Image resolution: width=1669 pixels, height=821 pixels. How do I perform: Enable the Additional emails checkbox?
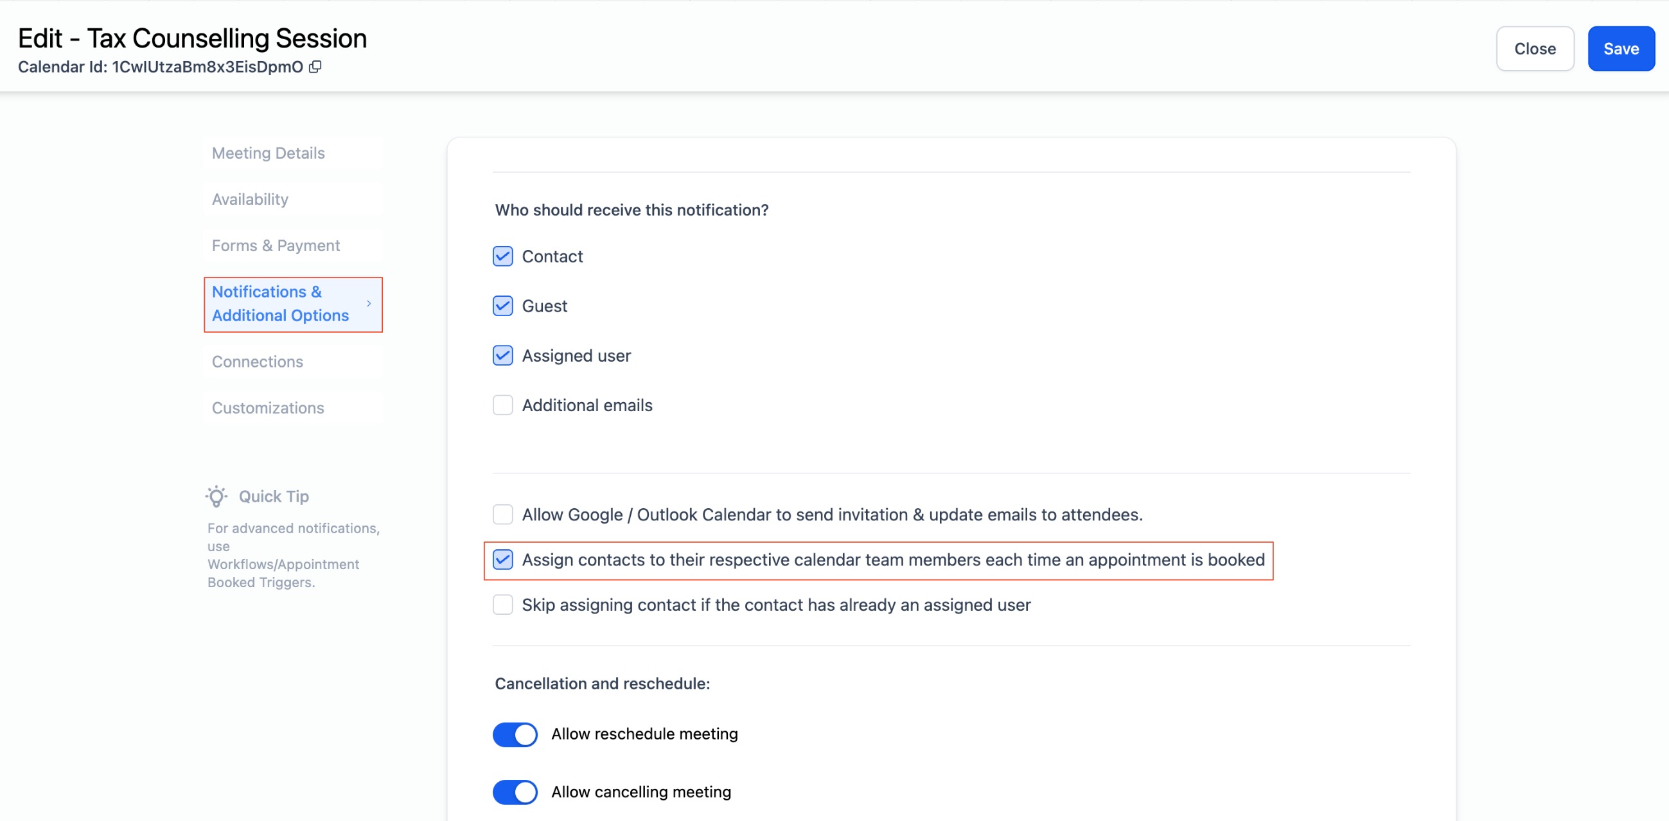[x=503, y=405]
